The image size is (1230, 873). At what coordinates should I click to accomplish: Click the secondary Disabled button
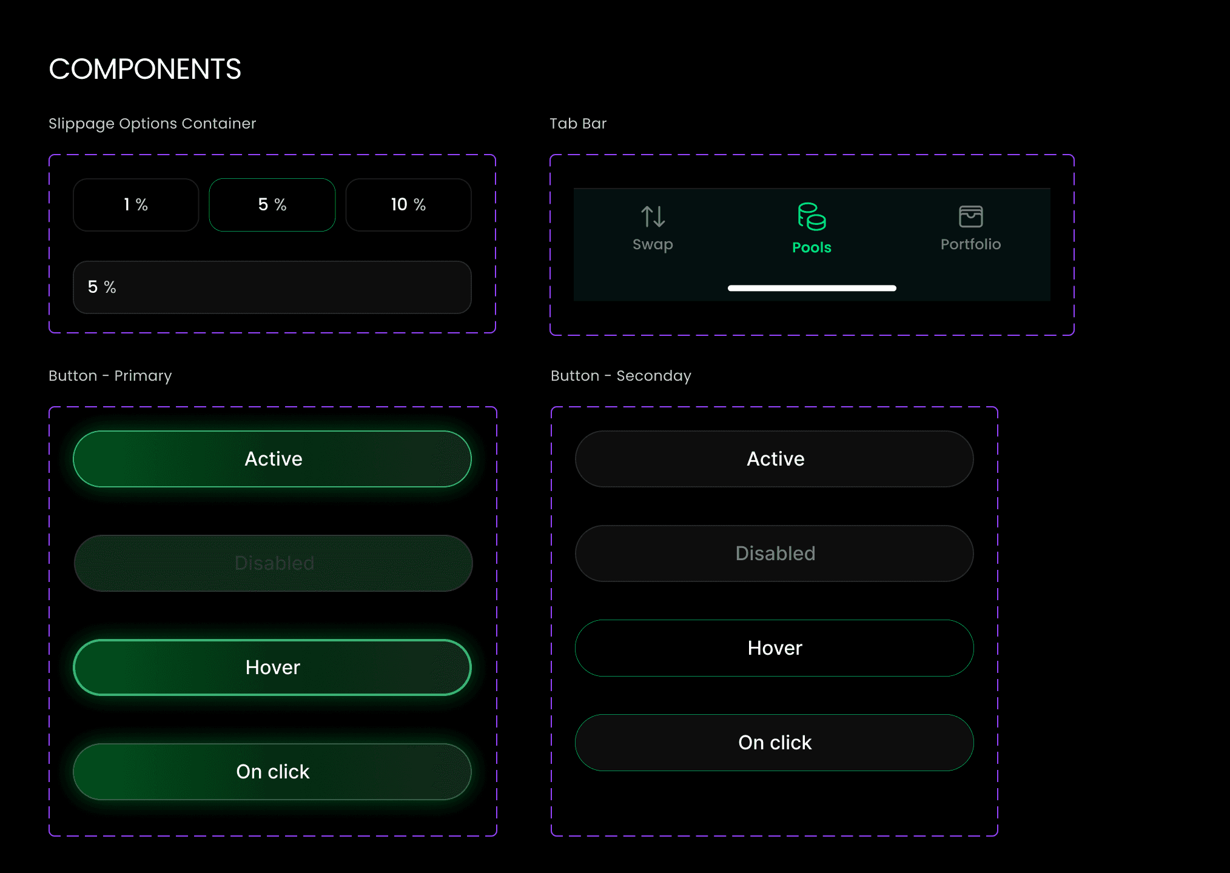coord(775,553)
